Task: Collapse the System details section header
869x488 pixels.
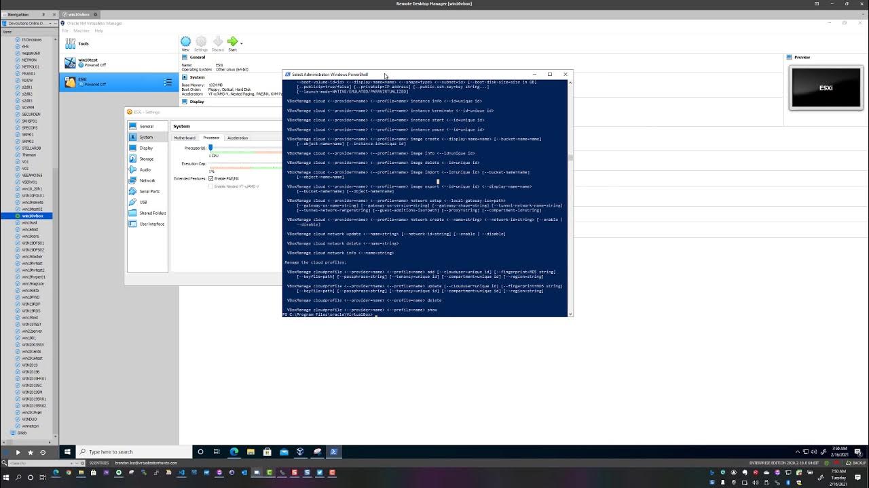Action: [x=198, y=77]
